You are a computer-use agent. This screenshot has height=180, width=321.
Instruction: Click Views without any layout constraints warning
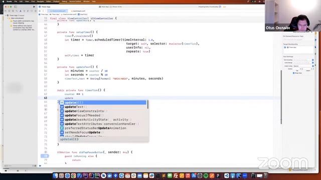click(24, 28)
